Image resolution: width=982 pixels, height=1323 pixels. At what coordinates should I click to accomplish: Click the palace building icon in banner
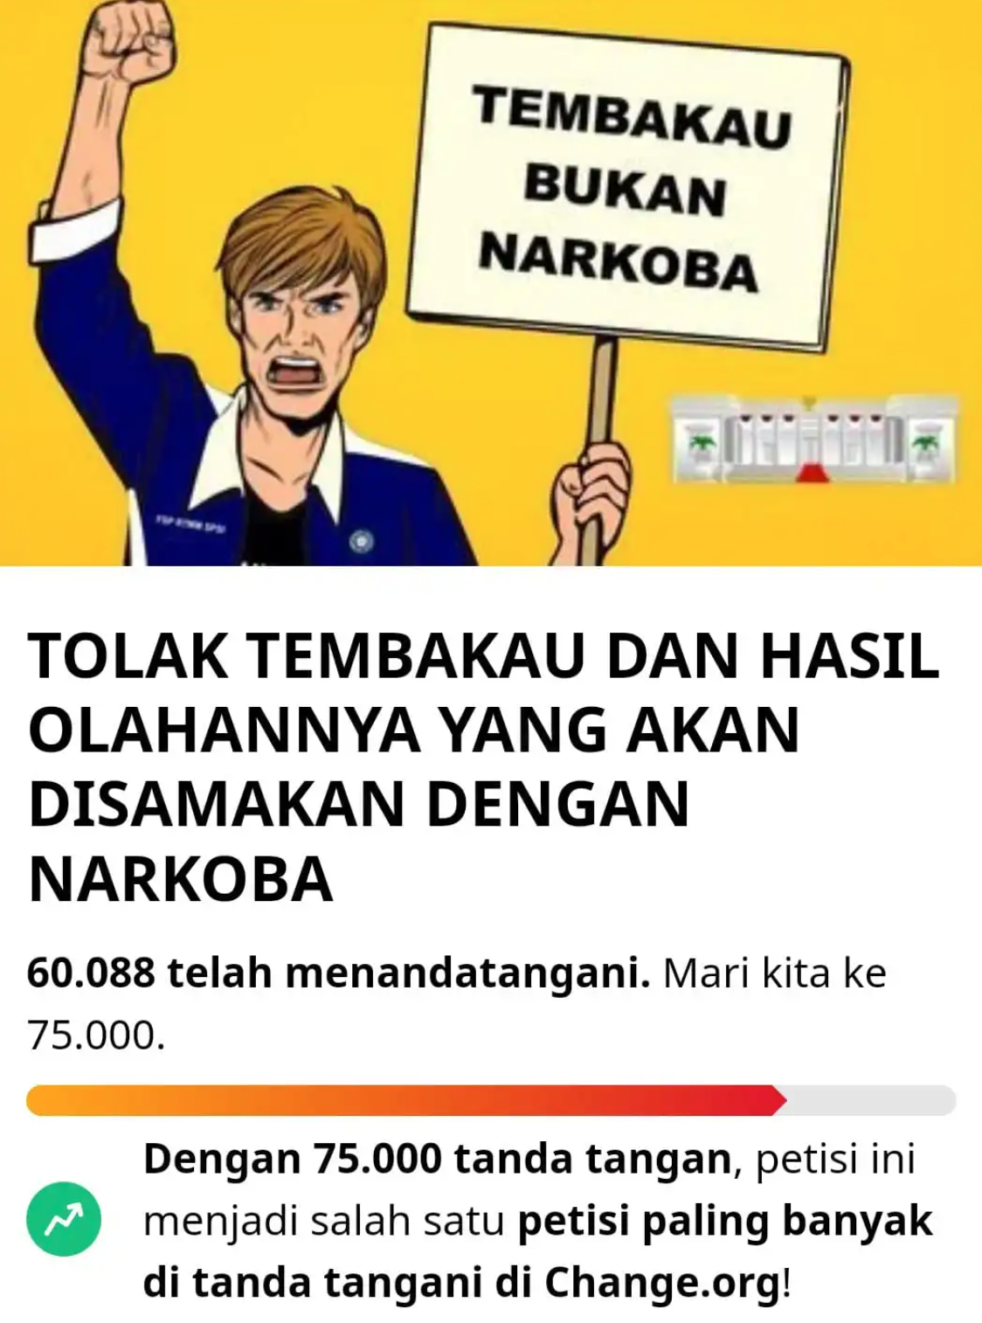pos(814,440)
